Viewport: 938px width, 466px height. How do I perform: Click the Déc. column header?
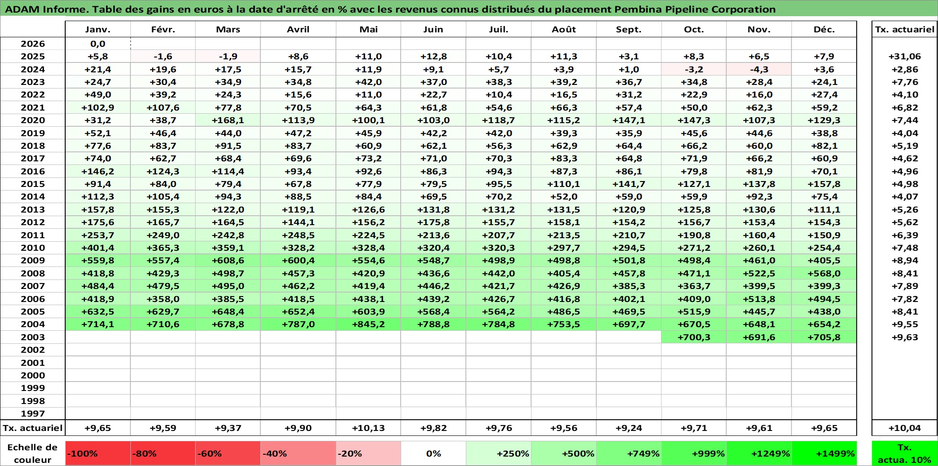824,29
